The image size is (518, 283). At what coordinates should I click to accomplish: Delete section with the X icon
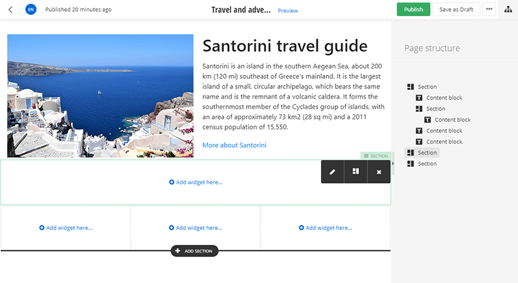click(379, 172)
